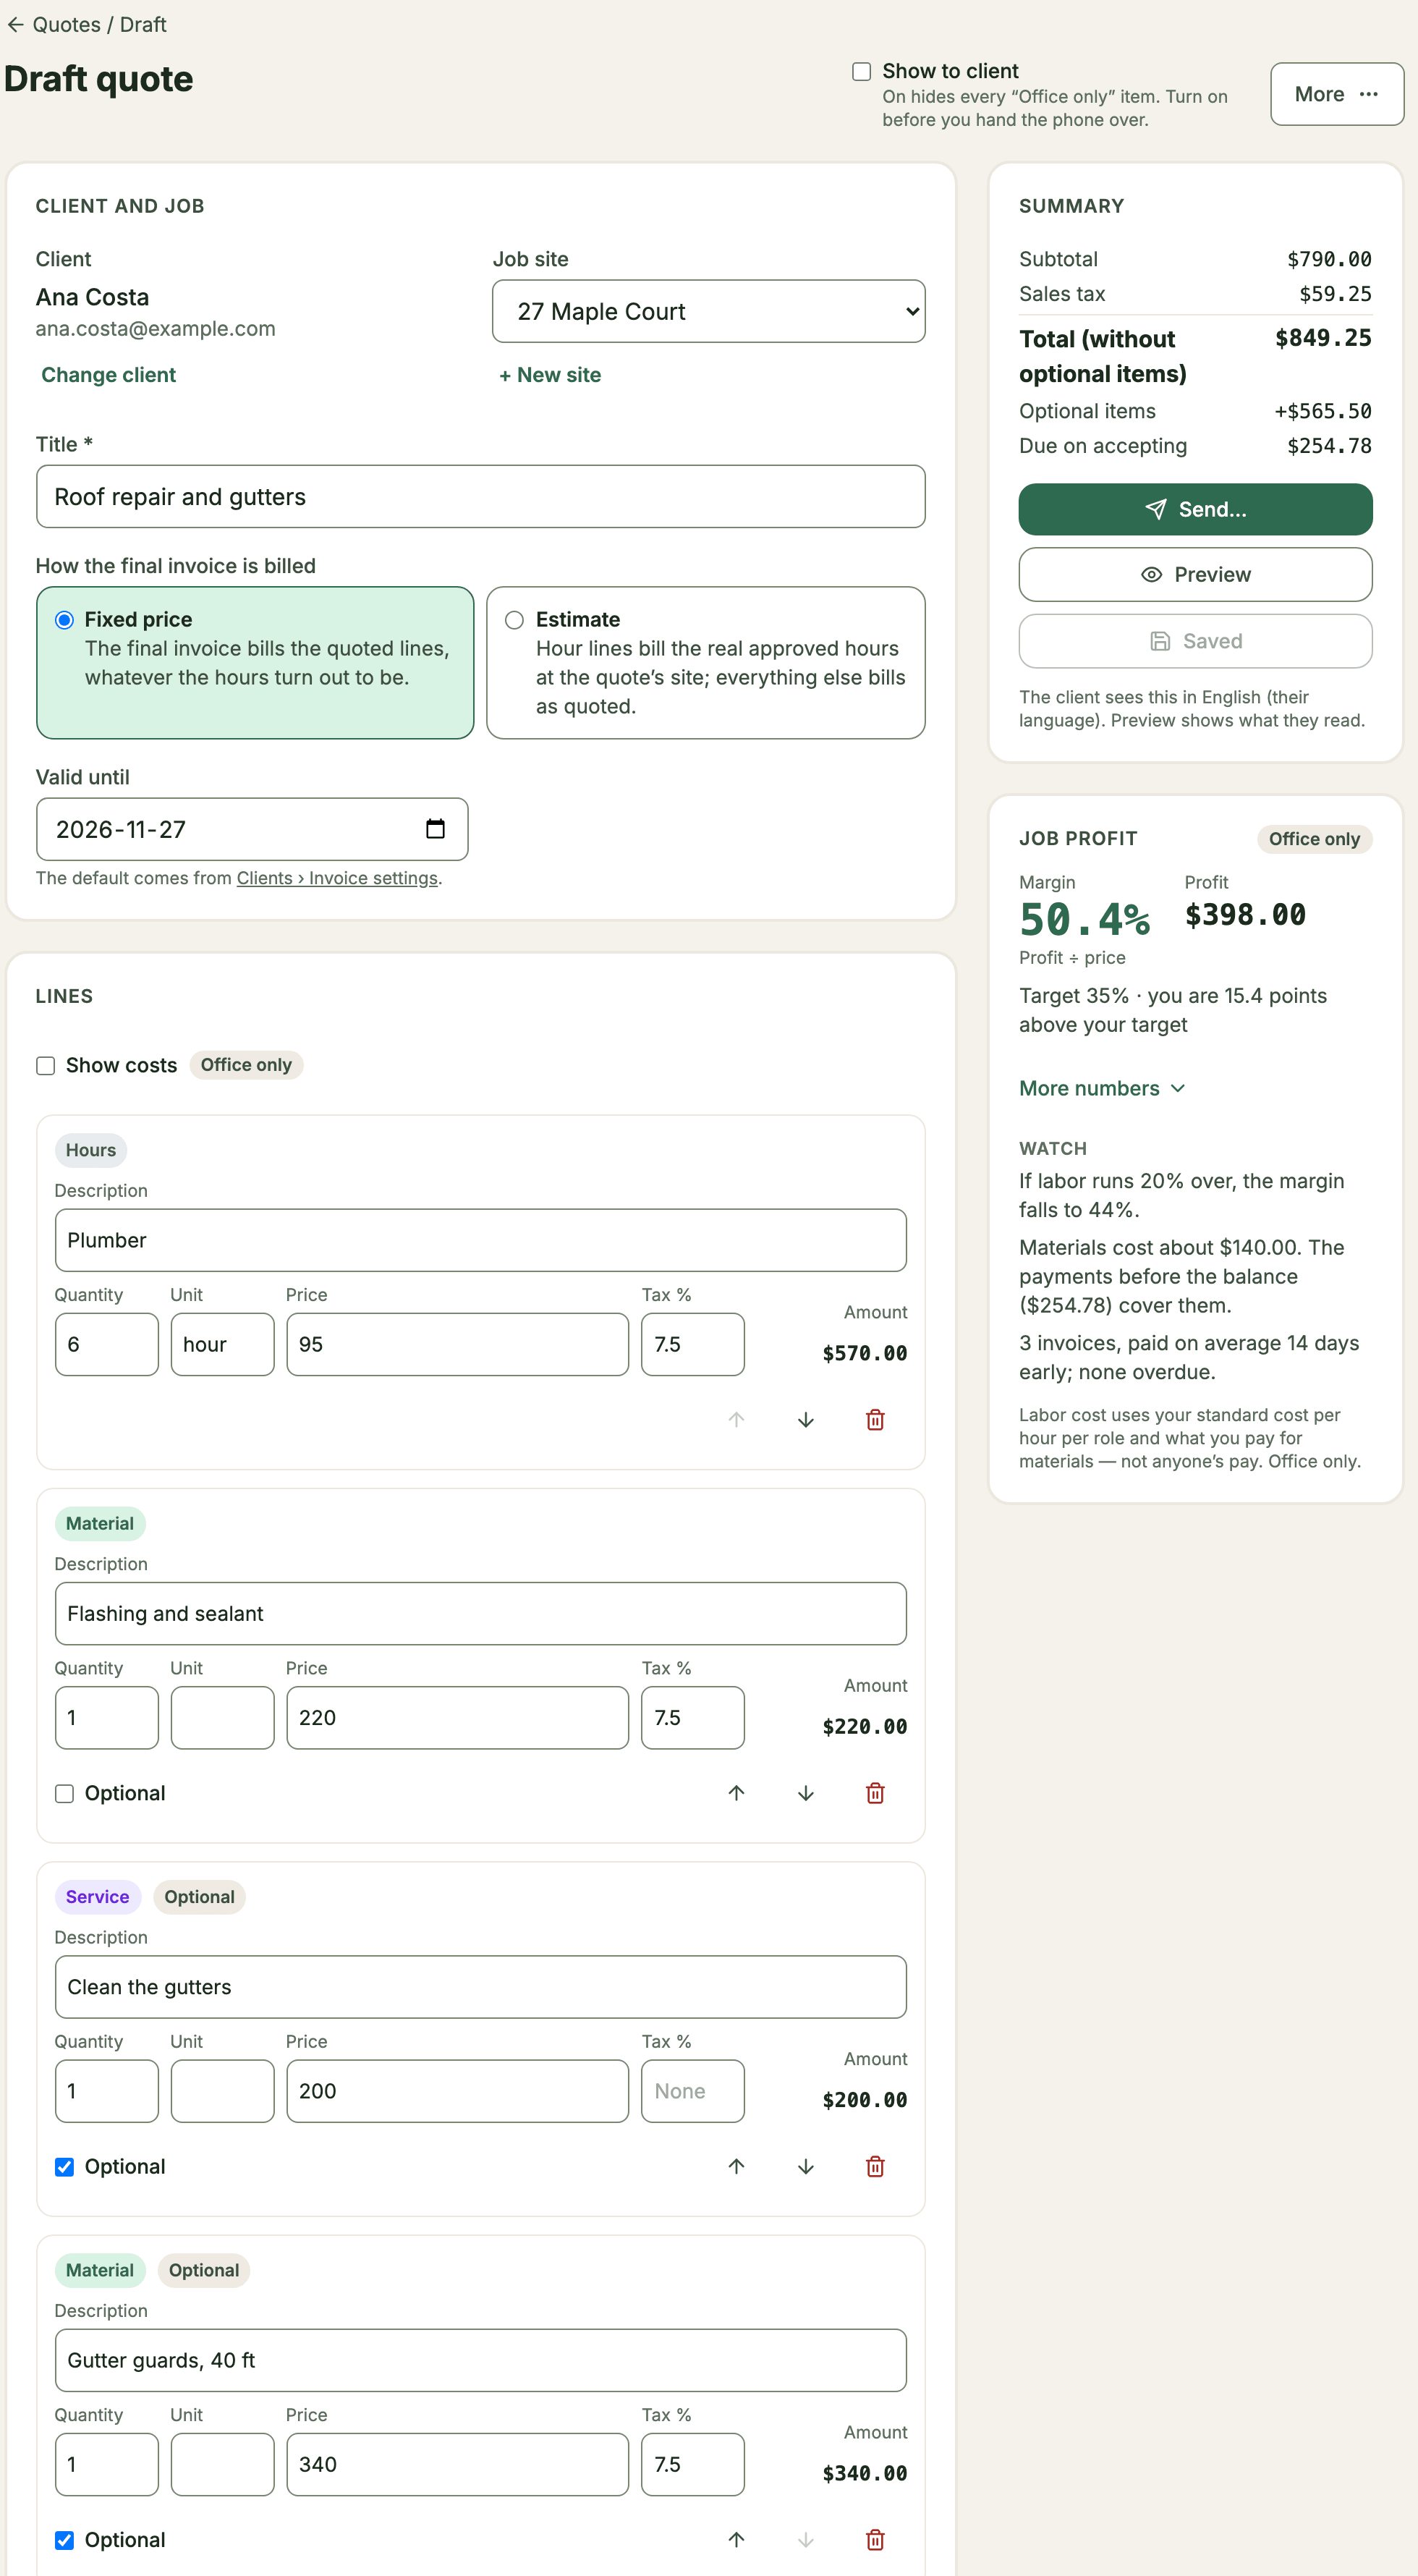Uncheck Optional on Clean the gutters

tap(64, 2166)
